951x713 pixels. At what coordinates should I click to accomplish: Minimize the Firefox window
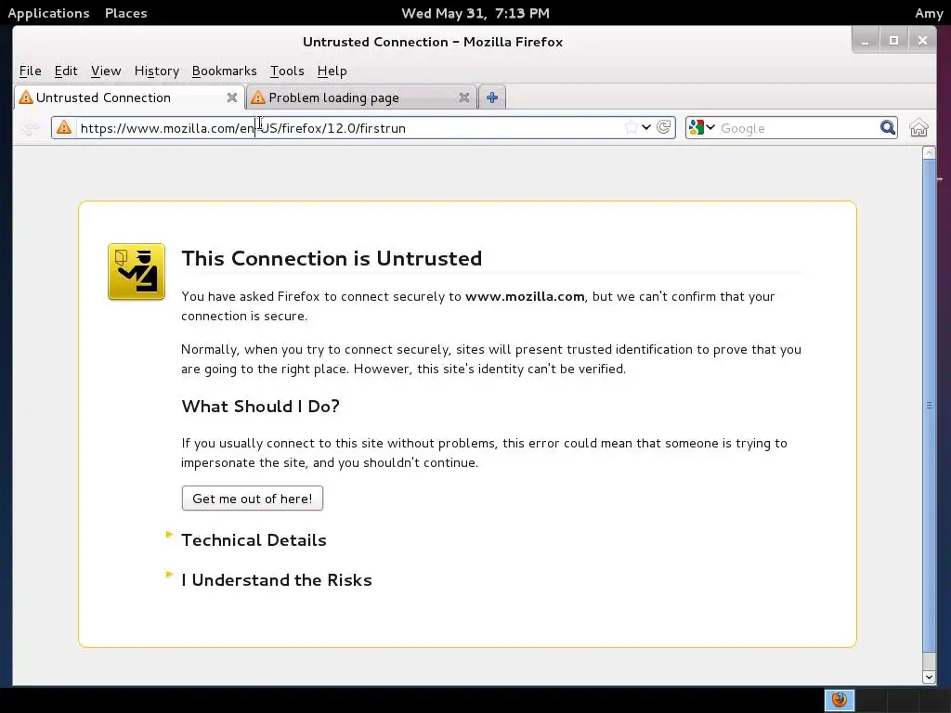(x=865, y=41)
